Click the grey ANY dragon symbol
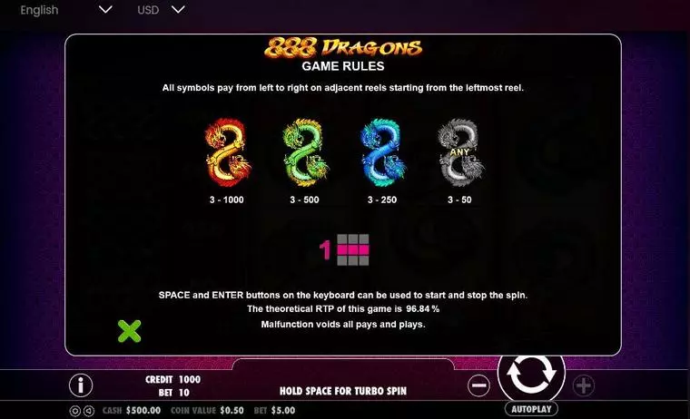Image resolution: width=690 pixels, height=419 pixels. point(460,152)
